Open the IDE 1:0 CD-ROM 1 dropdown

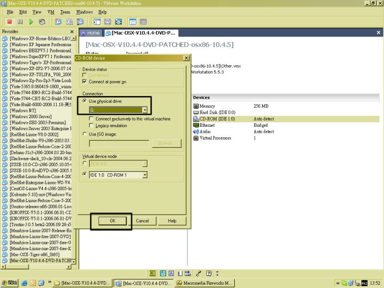point(145,175)
